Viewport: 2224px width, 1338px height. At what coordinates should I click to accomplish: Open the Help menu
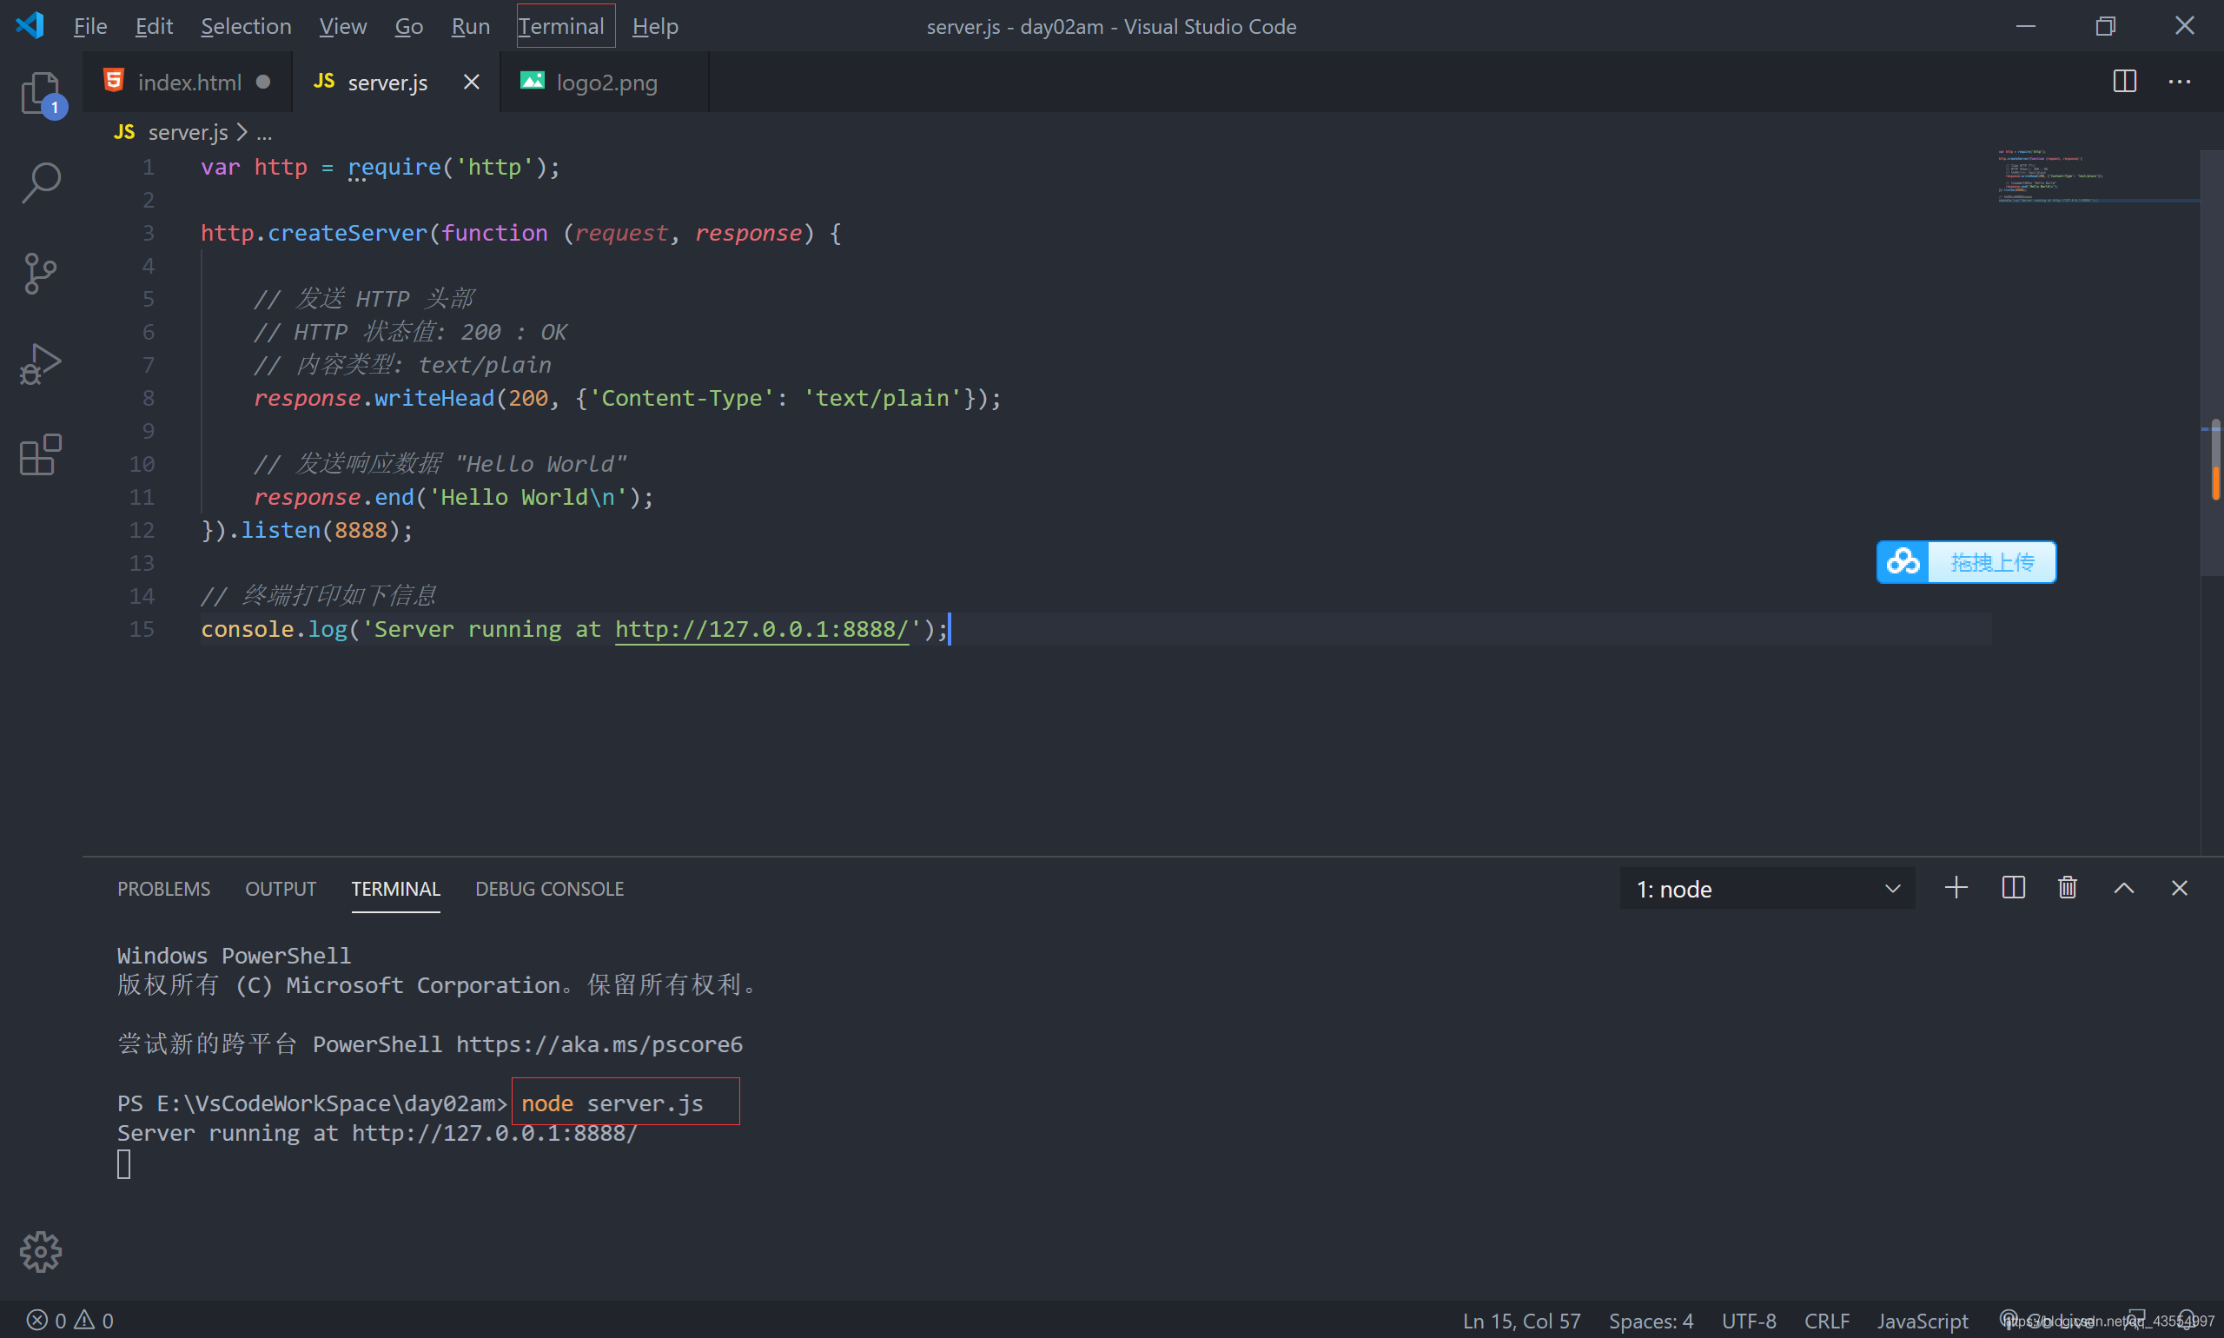[655, 26]
